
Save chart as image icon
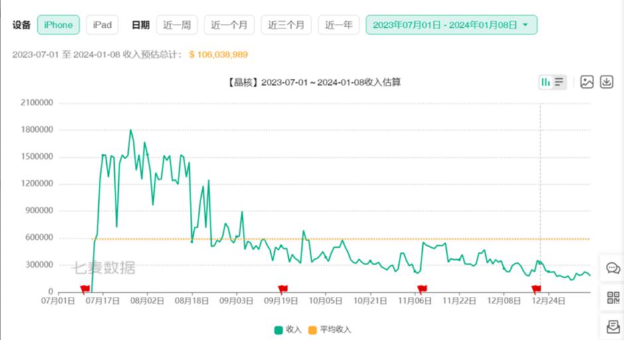587,82
